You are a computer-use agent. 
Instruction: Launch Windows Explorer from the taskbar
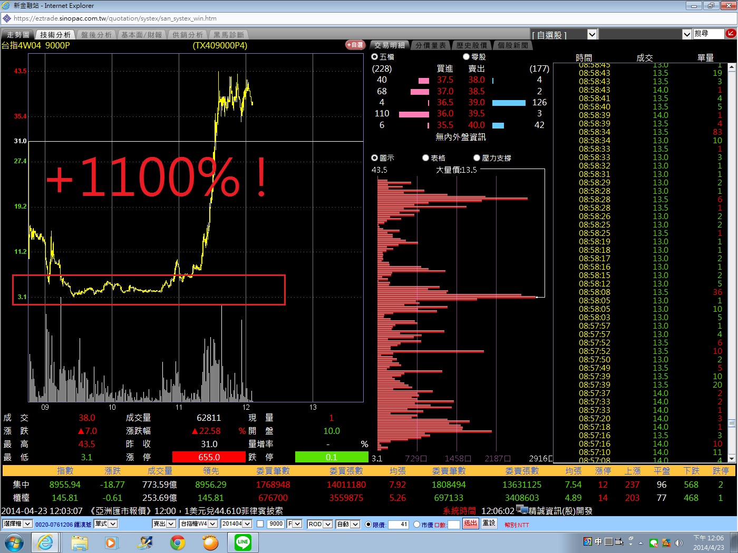click(80, 542)
